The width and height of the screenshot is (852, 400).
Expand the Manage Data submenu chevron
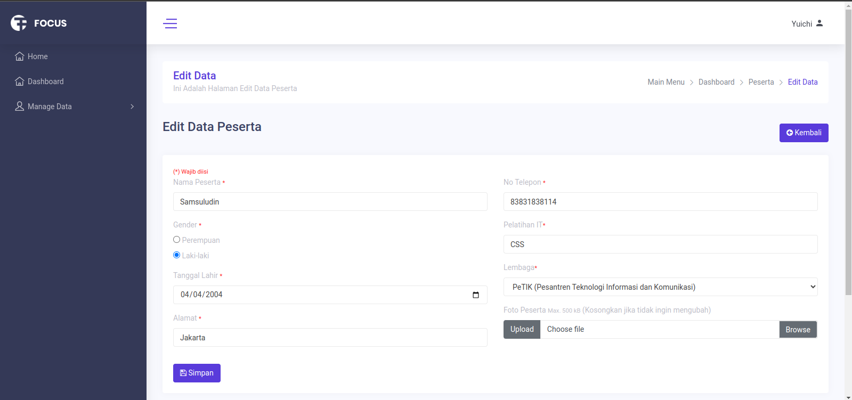coord(132,107)
